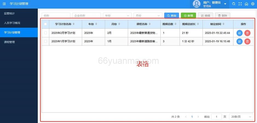Focus the 名称 search input field

[56, 16]
